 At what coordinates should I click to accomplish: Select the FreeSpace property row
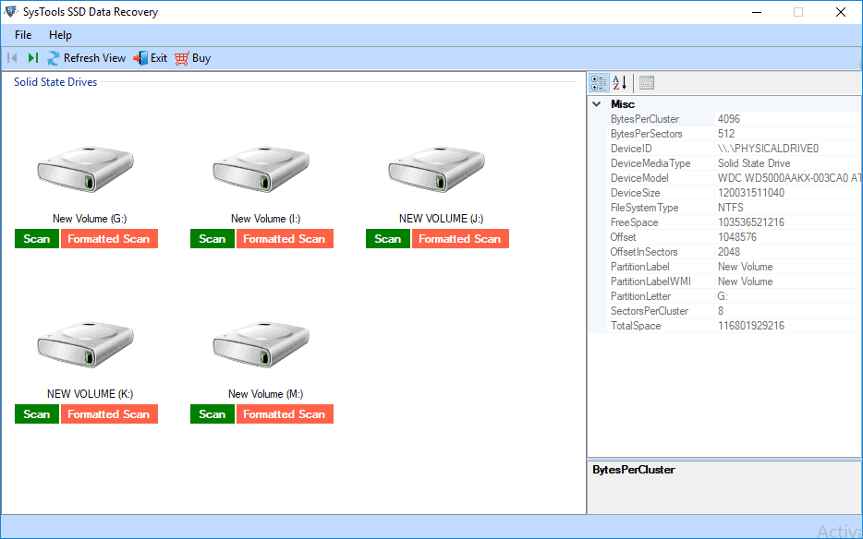pos(735,222)
